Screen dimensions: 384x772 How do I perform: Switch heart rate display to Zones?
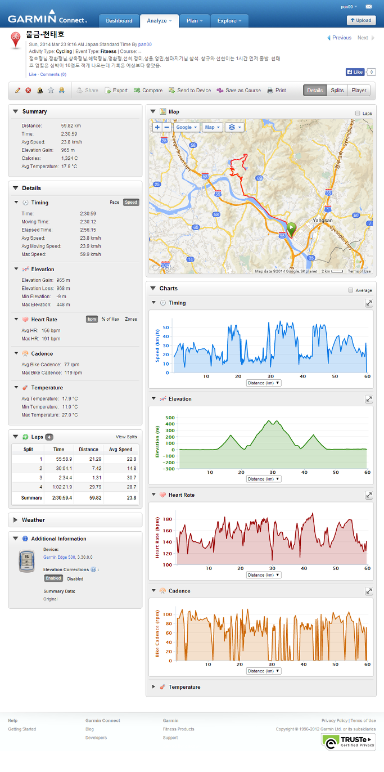tap(131, 319)
